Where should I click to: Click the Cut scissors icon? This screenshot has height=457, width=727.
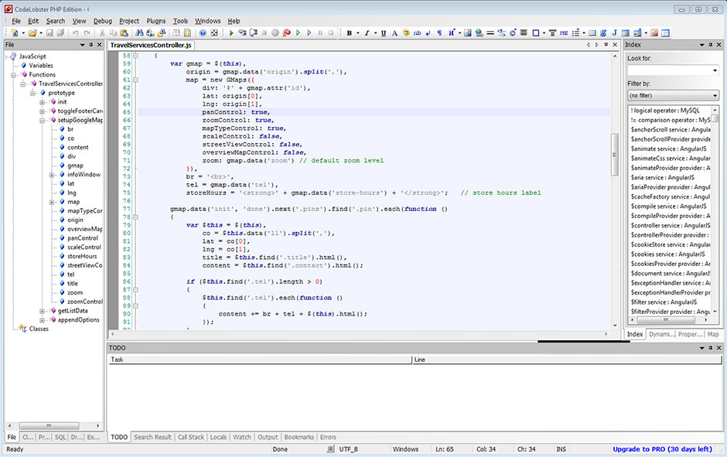coord(102,33)
